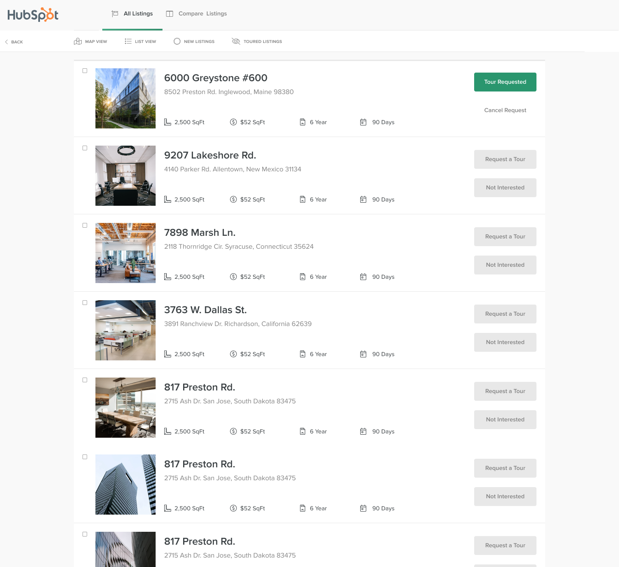Click the address 3891 Ranchview Dr. Richardson, California
Screen dimensions: 619x567
(x=238, y=324)
